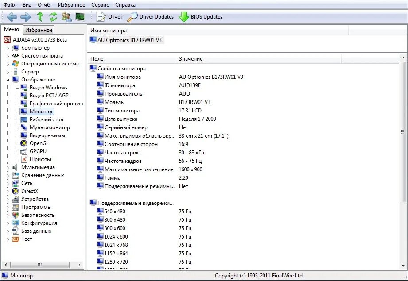Click the details pane vertical scrollbar thumb
This screenshot has width=408, height=281.
click(403, 131)
